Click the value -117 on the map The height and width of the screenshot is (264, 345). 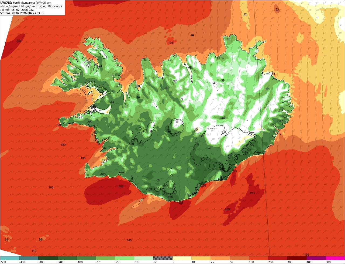(281, 121)
